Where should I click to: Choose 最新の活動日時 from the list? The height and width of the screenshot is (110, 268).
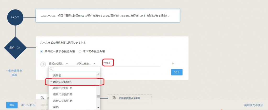(73, 94)
